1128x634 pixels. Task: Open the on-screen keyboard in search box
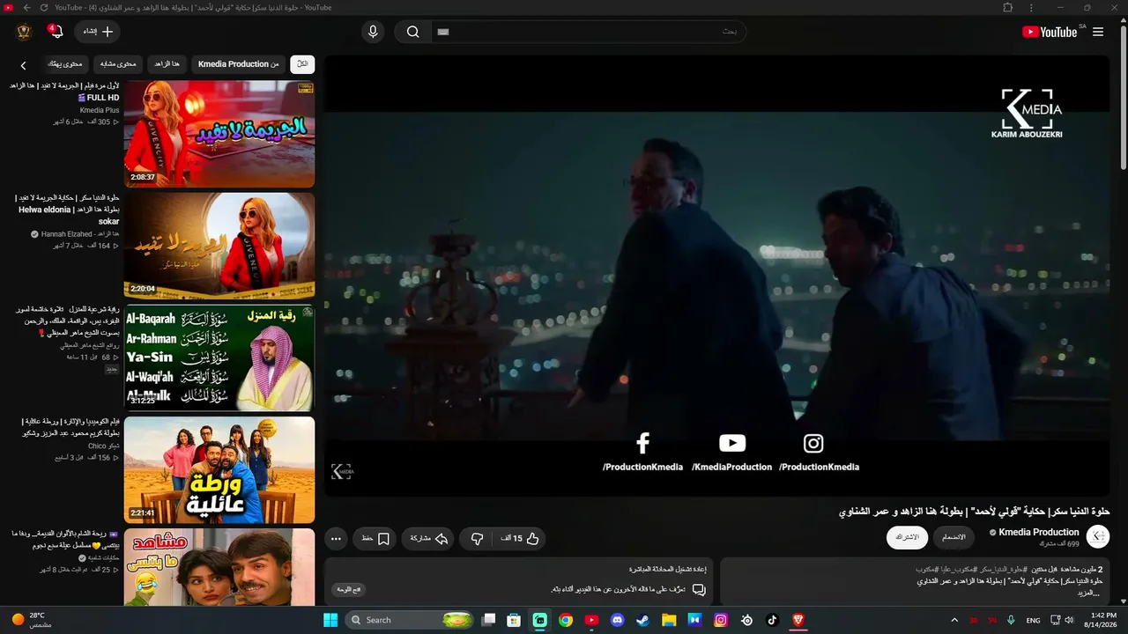[x=443, y=32]
